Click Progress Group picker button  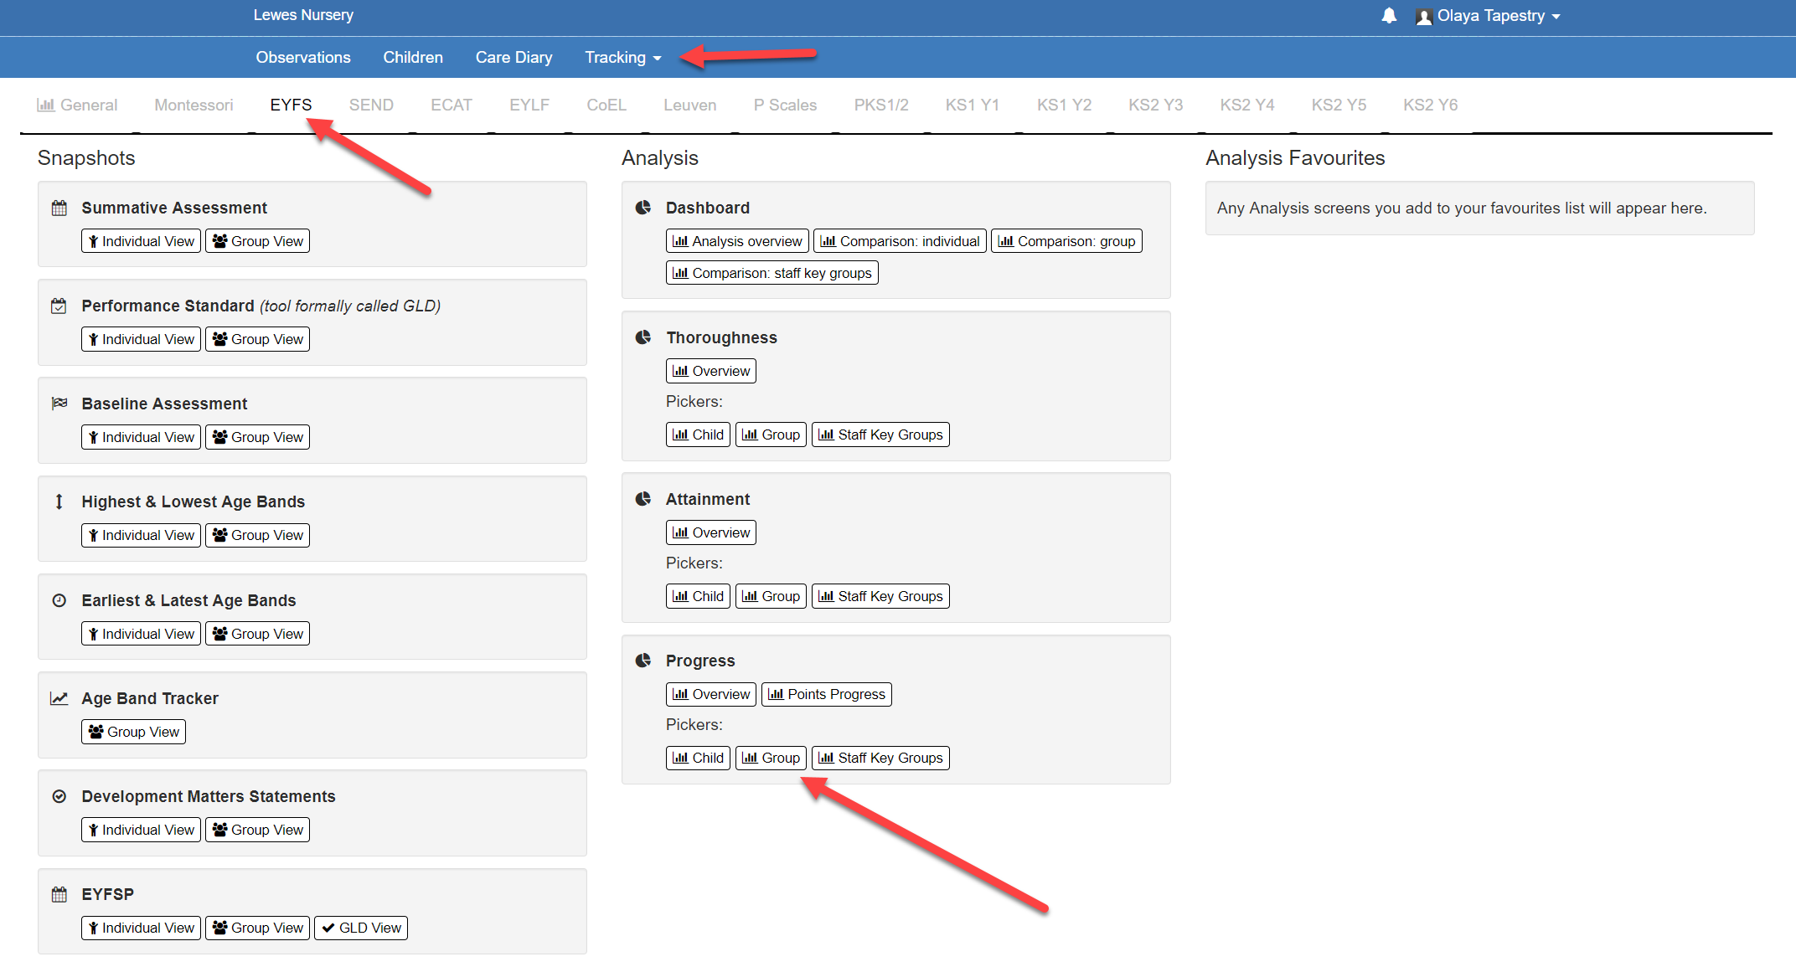click(x=771, y=758)
